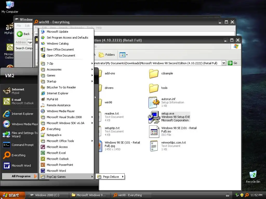Open Recycle Bin on desktop
This screenshot has height=199, width=266.
pyautogui.click(x=253, y=177)
